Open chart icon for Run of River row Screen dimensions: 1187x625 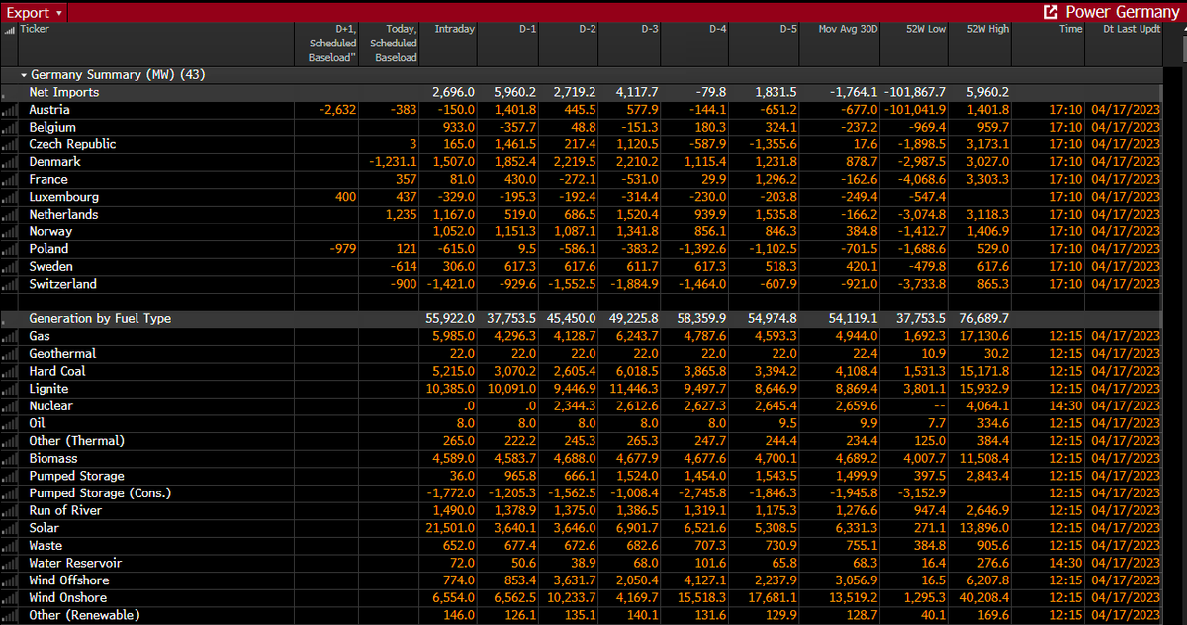[10, 511]
